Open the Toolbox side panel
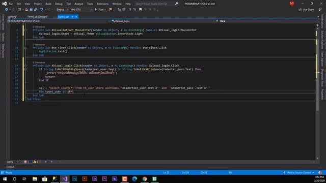The height and width of the screenshot is (183, 326). click(x=3, y=37)
